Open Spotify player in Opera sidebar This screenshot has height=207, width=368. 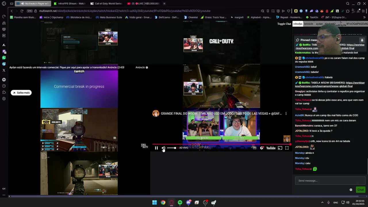pos(4,79)
